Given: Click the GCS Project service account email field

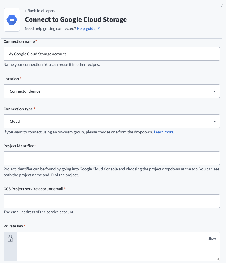Looking at the screenshot, I should point(111,201).
